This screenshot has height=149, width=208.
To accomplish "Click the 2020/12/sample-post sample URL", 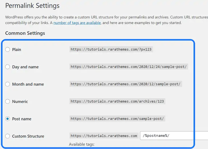I will click(125, 84).
